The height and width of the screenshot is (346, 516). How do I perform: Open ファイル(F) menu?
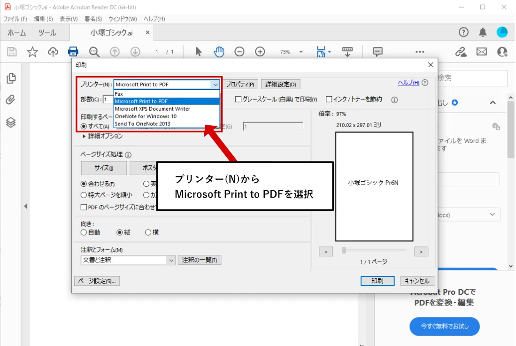pyautogui.click(x=15, y=19)
